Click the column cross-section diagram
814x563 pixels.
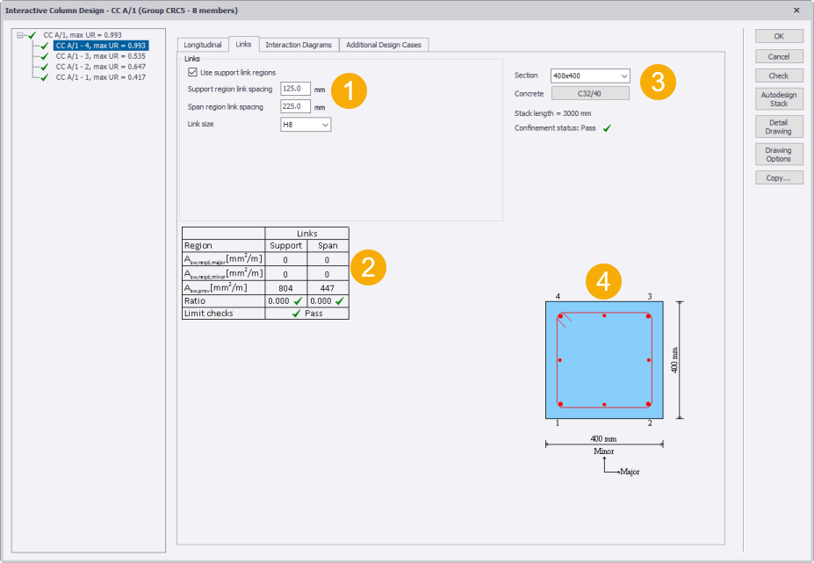coord(603,360)
